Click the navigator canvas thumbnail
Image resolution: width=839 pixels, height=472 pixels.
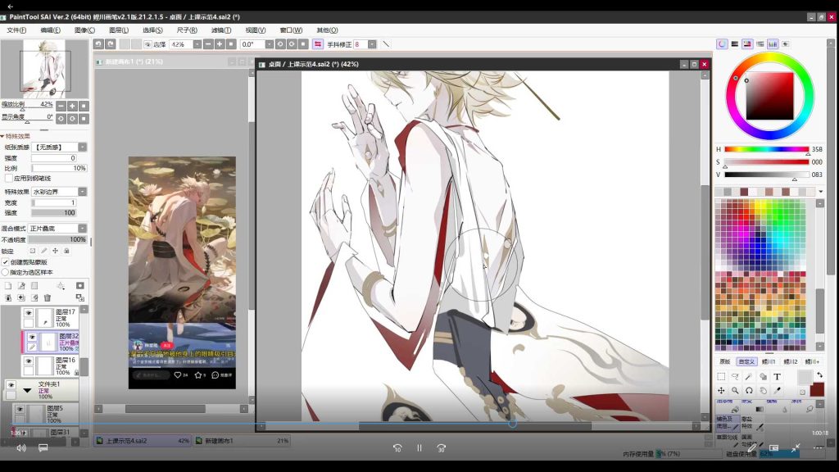pyautogui.click(x=45, y=69)
